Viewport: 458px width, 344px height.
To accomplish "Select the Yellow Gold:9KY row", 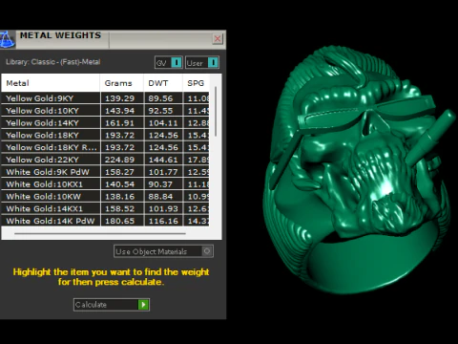I will (x=105, y=98).
